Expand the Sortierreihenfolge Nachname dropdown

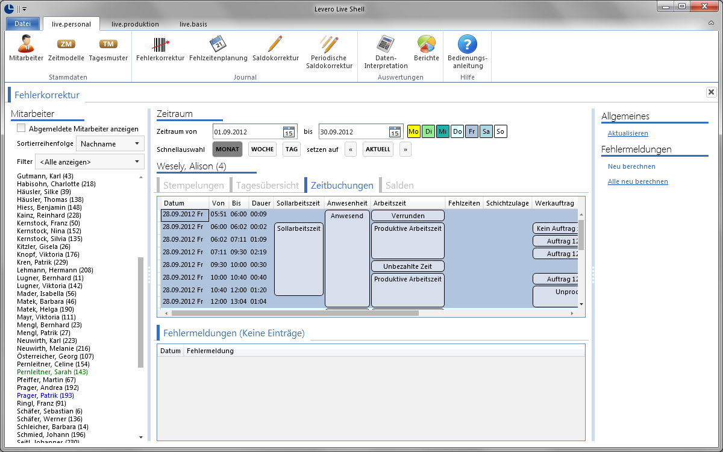pyautogui.click(x=110, y=143)
